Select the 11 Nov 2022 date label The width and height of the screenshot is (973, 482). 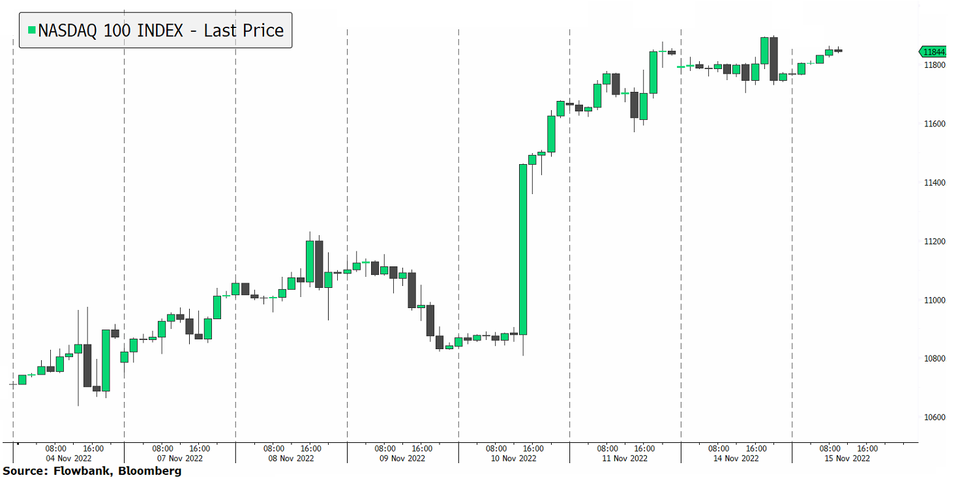625,459
